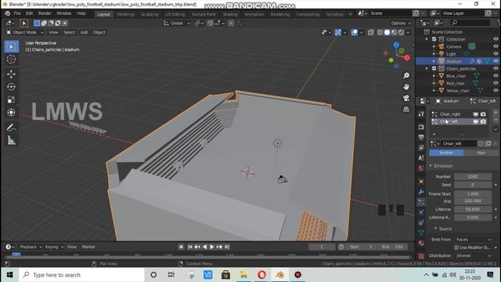Click the pan view hand icon

[x=406, y=87]
